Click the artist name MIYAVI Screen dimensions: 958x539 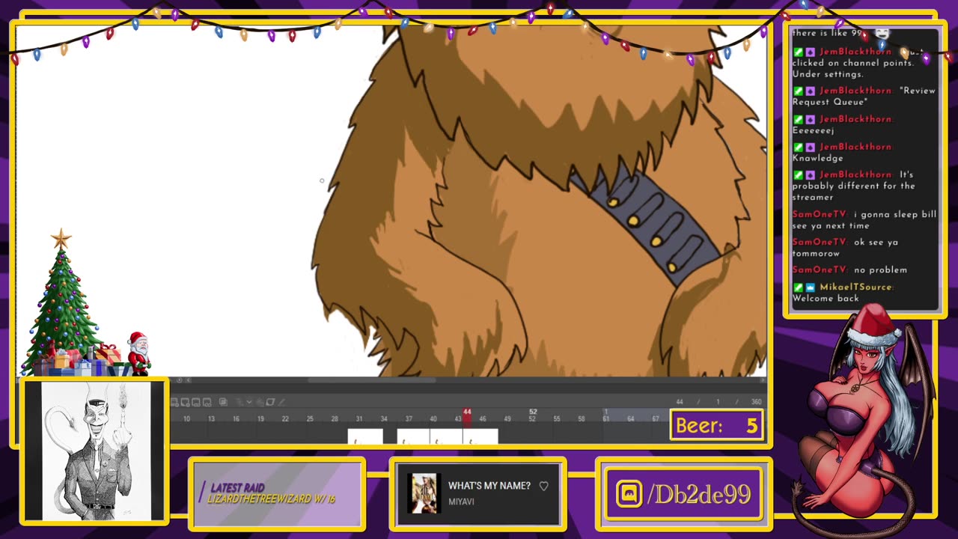tap(461, 502)
